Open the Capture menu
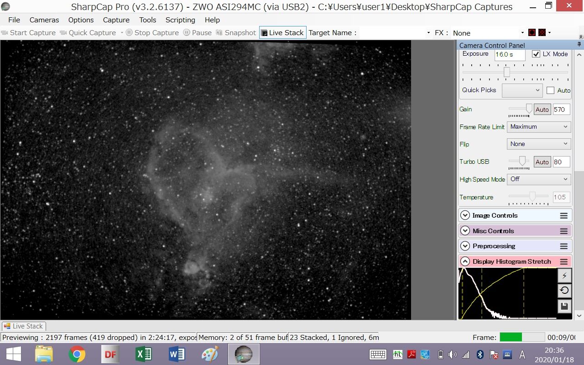 [116, 20]
